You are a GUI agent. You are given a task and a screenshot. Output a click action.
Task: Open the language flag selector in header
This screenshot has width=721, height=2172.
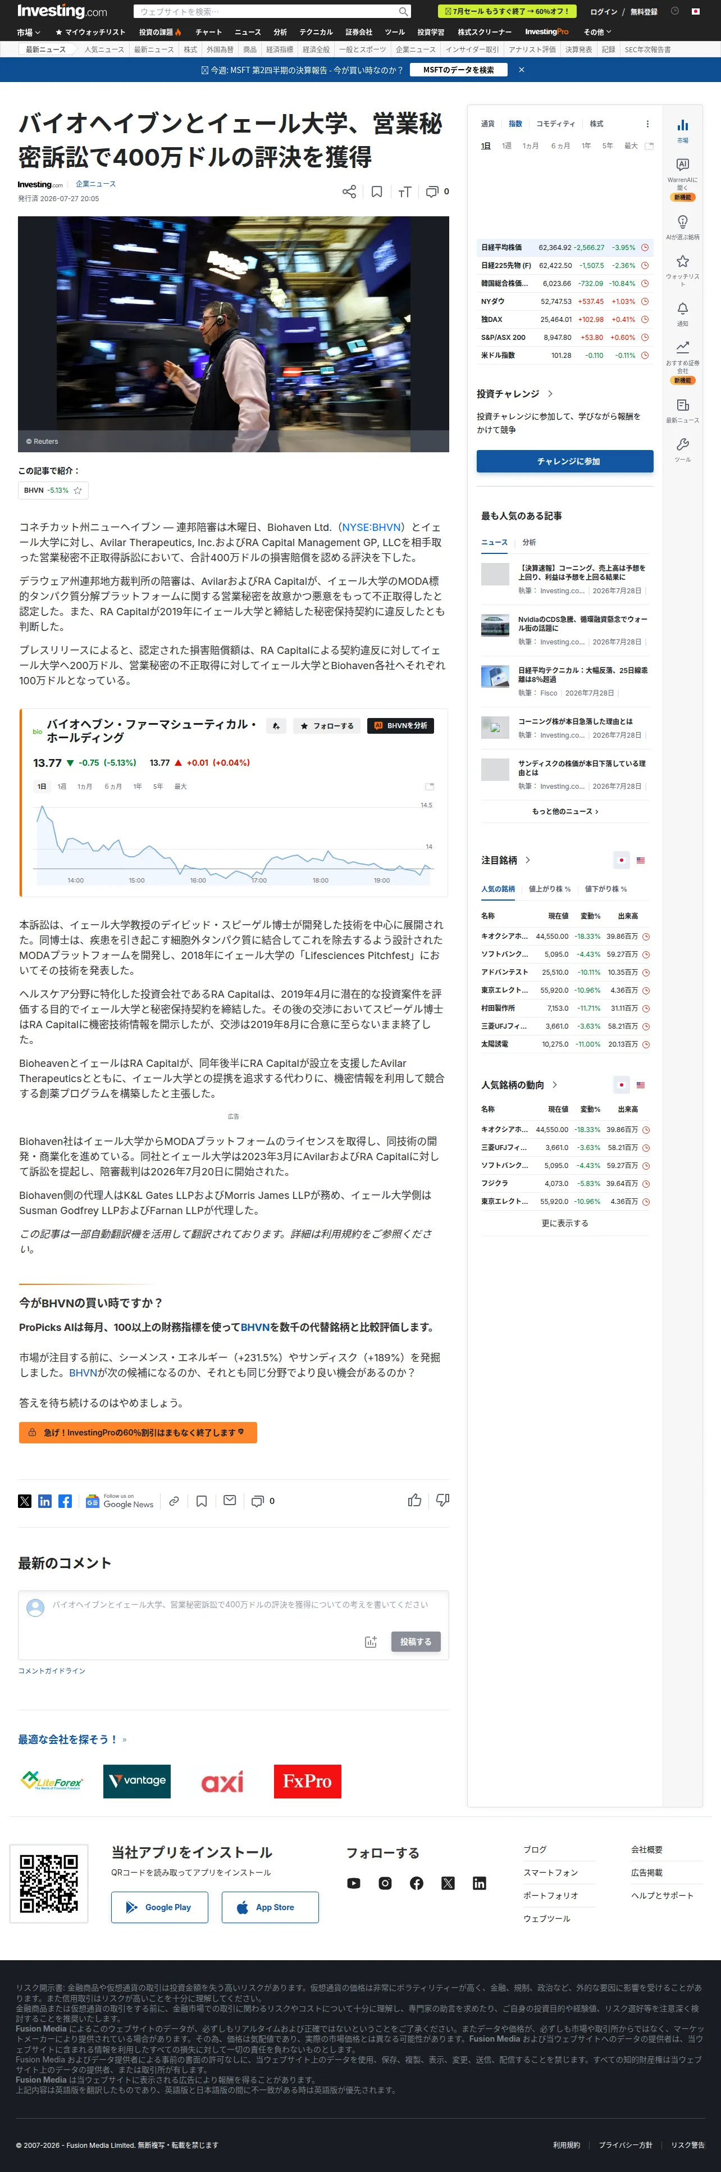696,11
